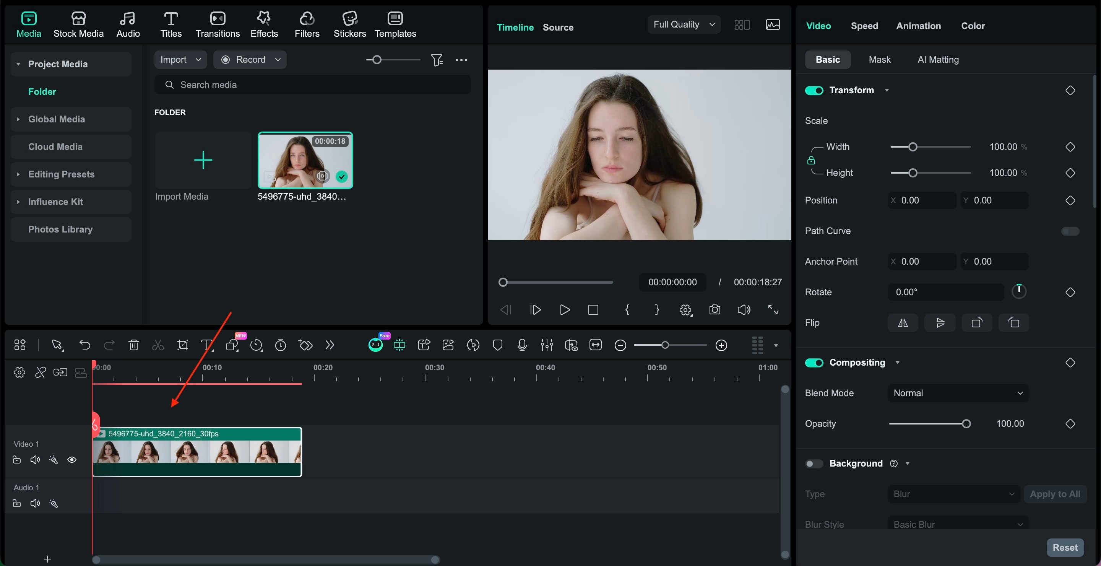Screen dimensions: 1101x566
Task: Switch to the Source tab
Action: [558, 28]
